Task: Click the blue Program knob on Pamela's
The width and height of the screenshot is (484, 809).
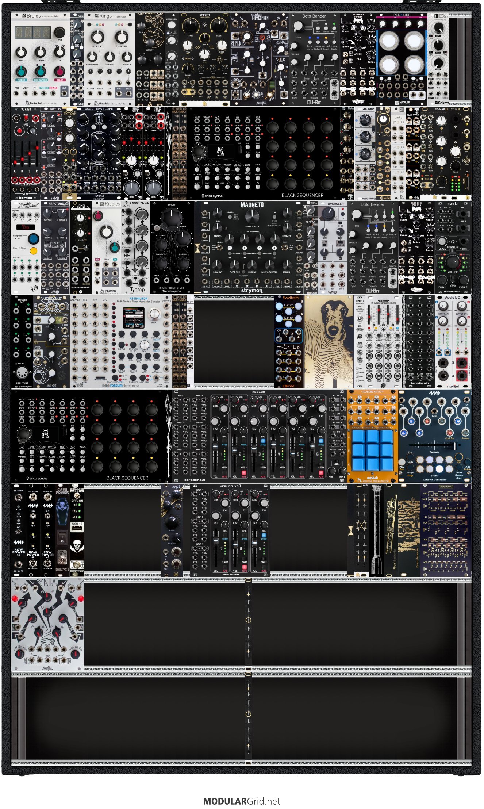Action: pos(33,239)
